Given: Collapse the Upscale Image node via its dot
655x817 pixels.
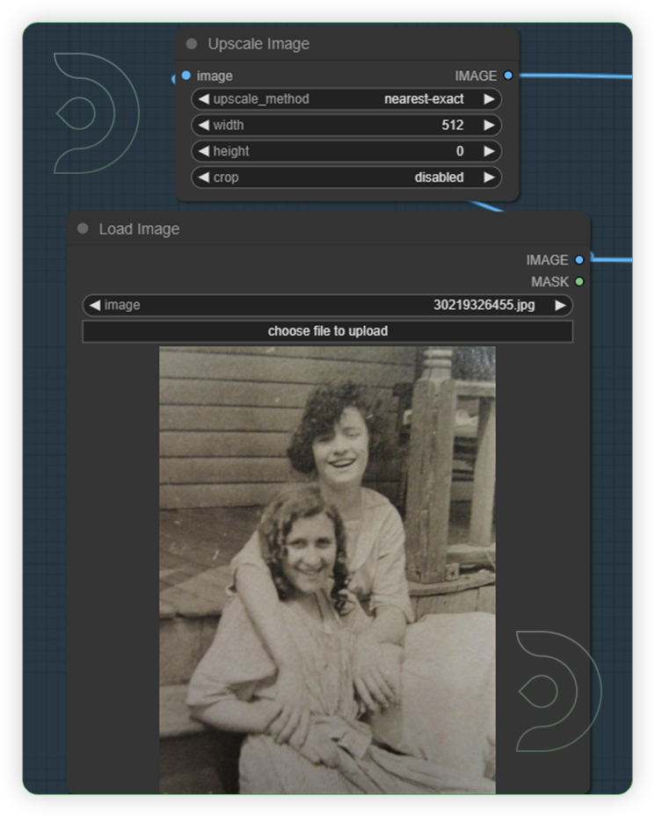Looking at the screenshot, I should pos(192,44).
